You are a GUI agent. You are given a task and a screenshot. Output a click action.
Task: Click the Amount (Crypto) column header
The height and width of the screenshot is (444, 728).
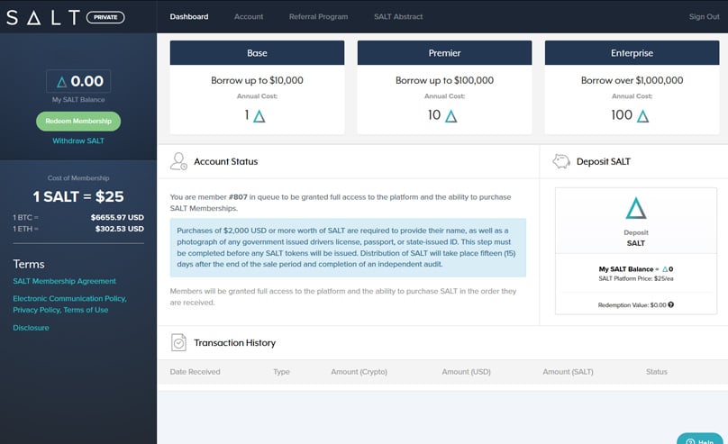coord(359,372)
